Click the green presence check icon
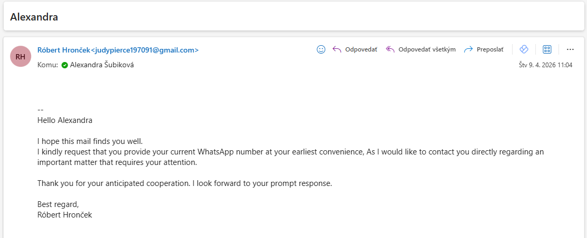 (65, 65)
